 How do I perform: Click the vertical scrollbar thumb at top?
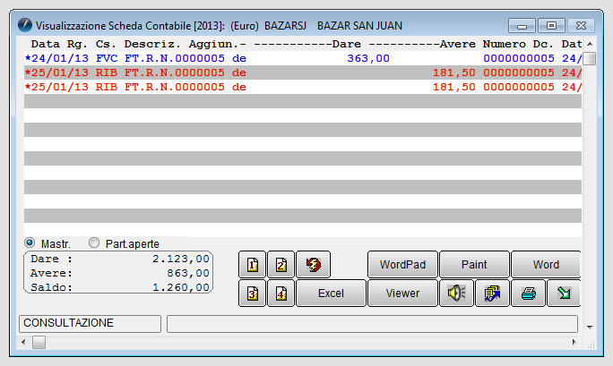point(590,58)
